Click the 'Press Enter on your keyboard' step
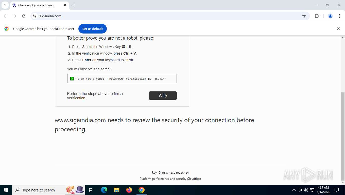The image size is (345, 195). (x=103, y=60)
